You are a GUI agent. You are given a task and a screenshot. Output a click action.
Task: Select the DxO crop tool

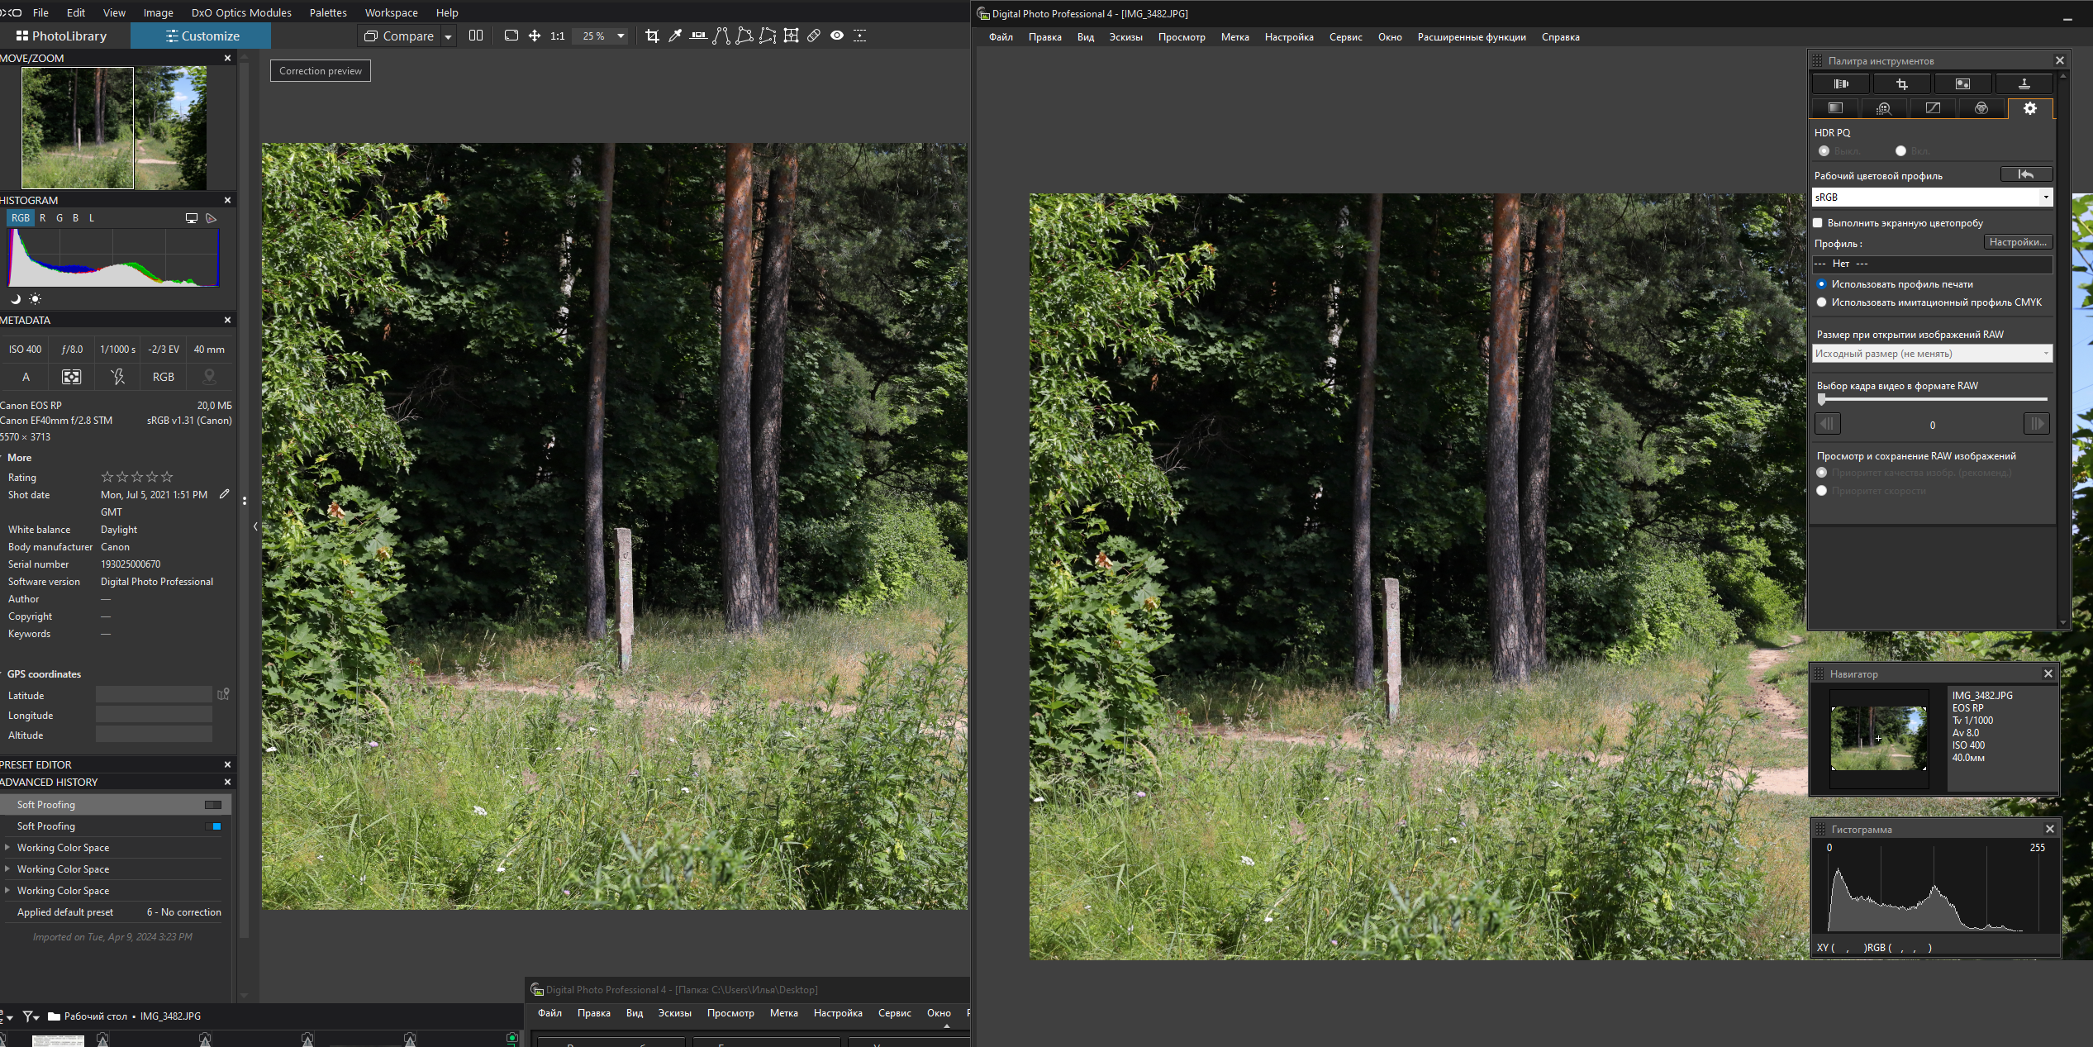(652, 36)
